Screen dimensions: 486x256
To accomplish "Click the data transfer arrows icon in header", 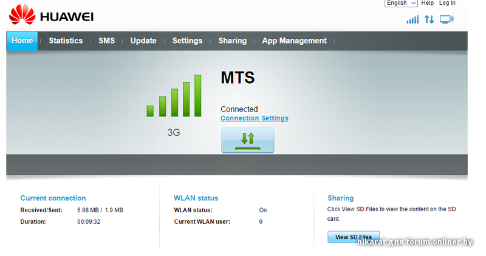I will coord(430,19).
